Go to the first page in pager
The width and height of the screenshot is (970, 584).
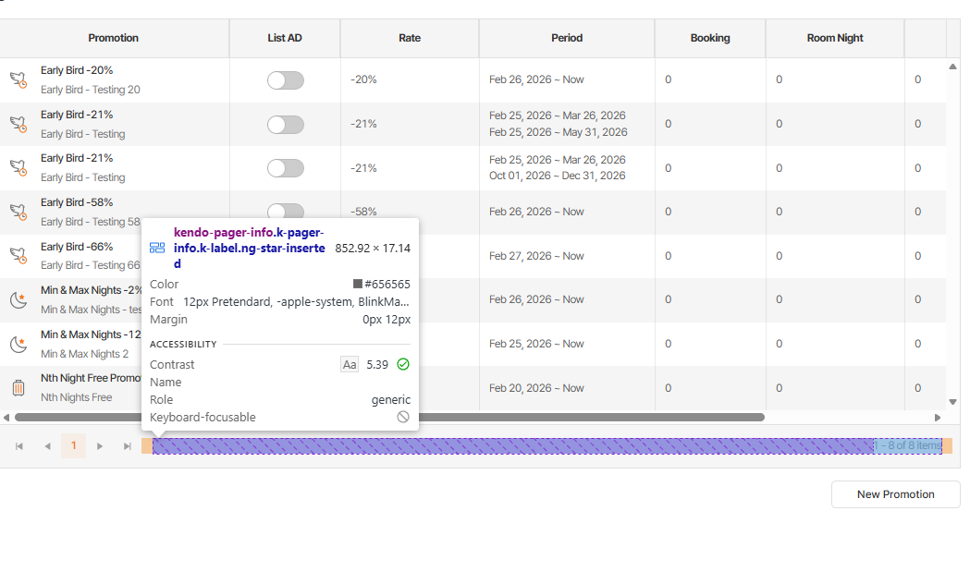[x=19, y=446]
